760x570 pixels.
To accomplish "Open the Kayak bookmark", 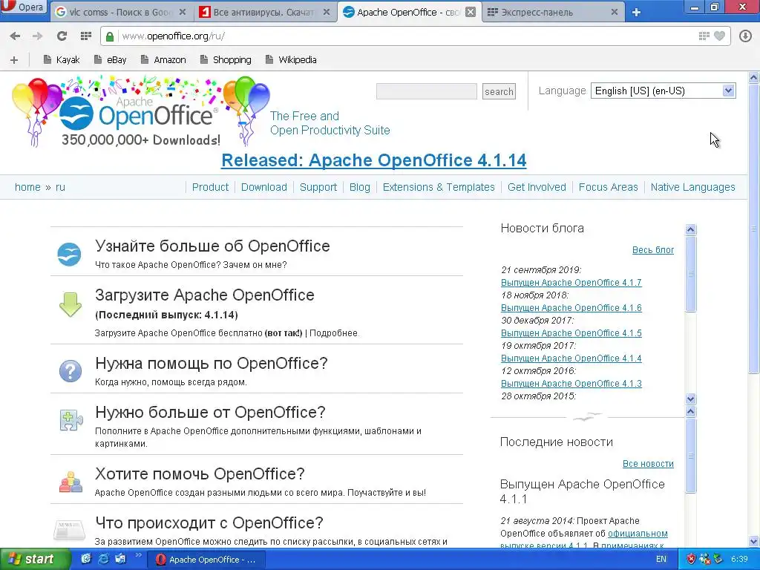I will (61, 59).
